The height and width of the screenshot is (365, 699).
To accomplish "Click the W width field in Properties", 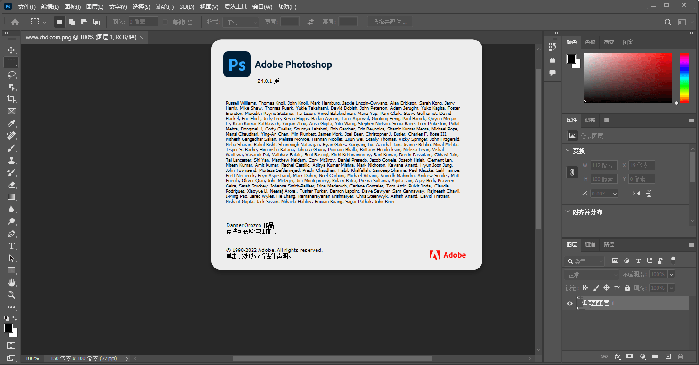I will pos(603,165).
